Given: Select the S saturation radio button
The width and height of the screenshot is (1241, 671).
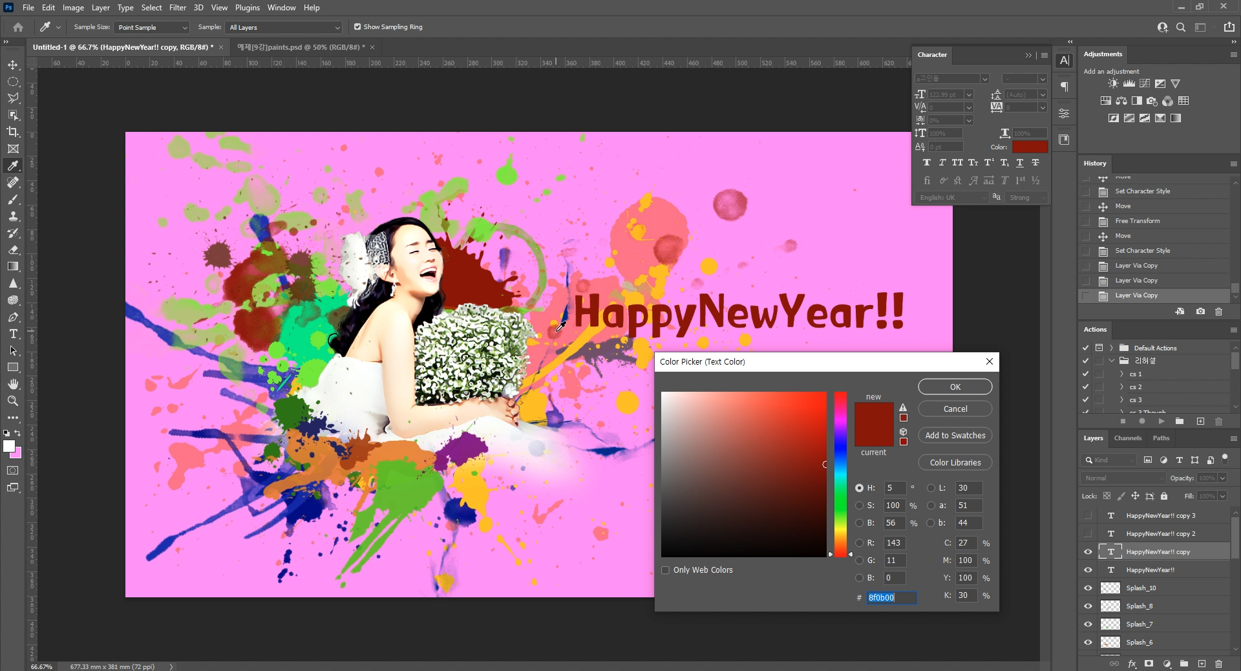Looking at the screenshot, I should click(x=860, y=506).
